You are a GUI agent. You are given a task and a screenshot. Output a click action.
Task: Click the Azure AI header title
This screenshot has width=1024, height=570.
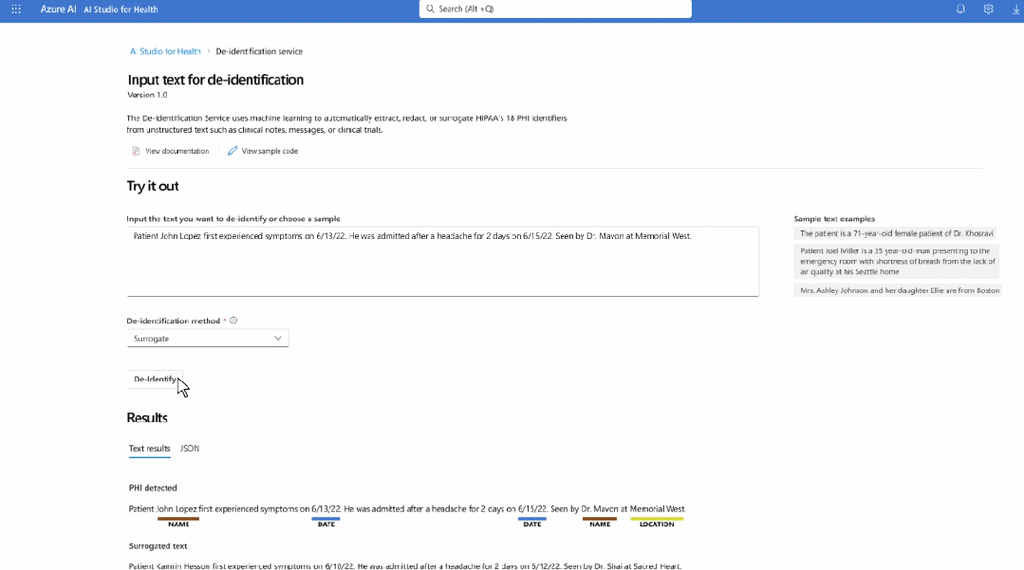pos(58,9)
